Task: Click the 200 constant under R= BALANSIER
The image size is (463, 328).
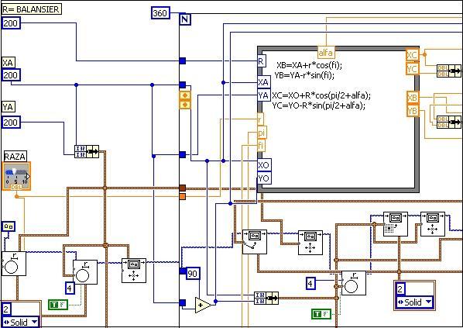Action: pos(11,23)
